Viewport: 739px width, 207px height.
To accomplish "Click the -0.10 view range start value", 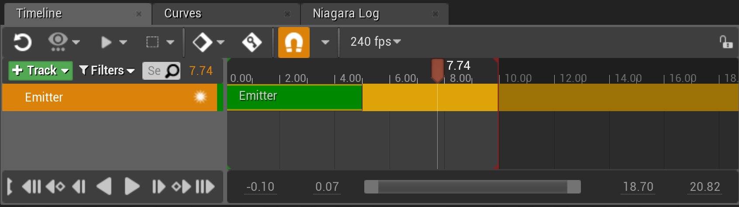I will pyautogui.click(x=260, y=187).
